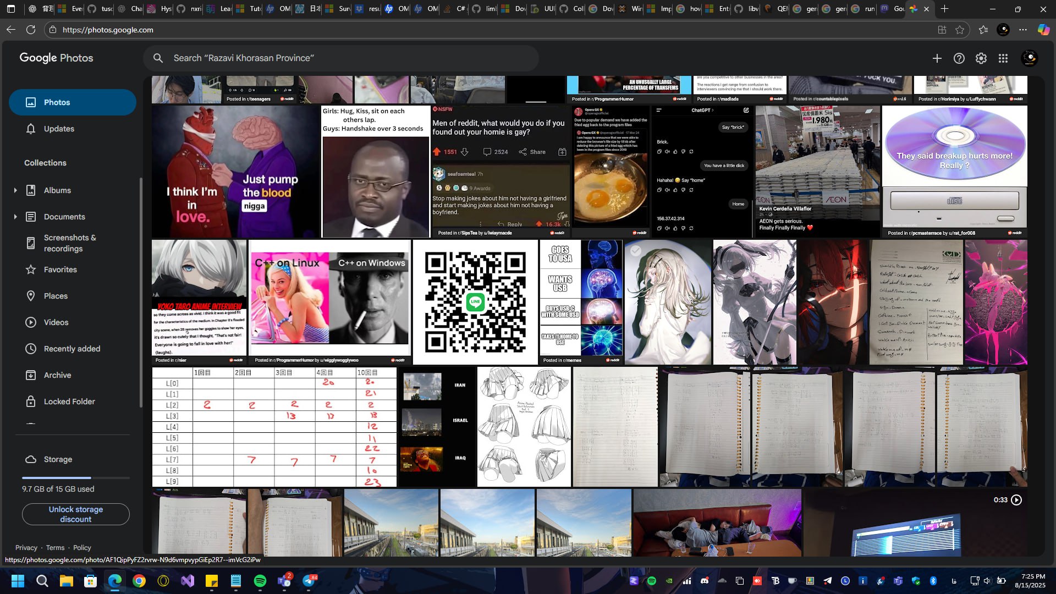The width and height of the screenshot is (1056, 594).
Task: Open the Privacy link
Action: 26,548
